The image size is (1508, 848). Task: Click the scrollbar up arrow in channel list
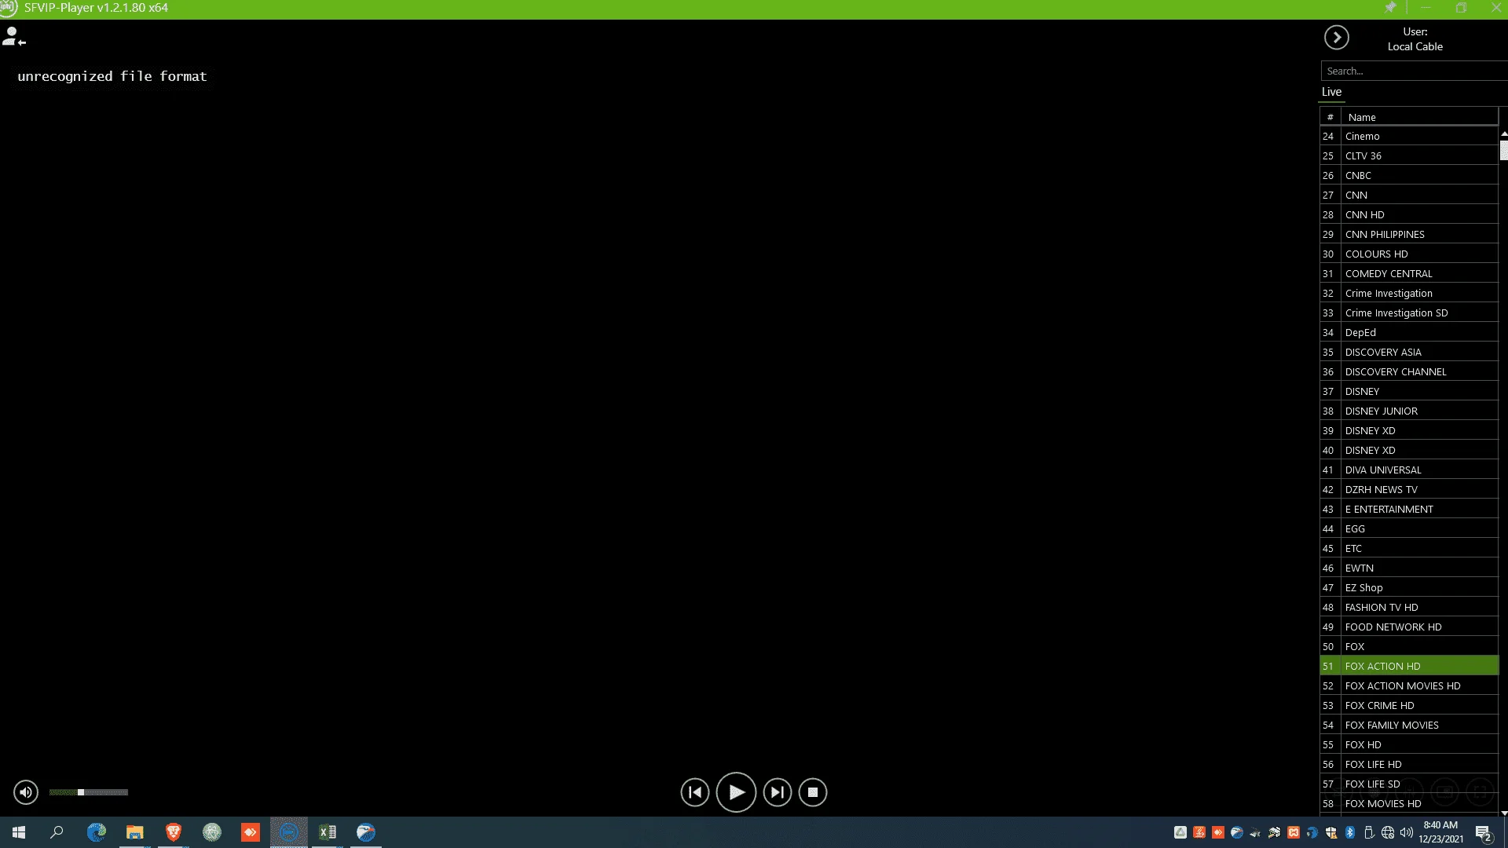pos(1503,135)
